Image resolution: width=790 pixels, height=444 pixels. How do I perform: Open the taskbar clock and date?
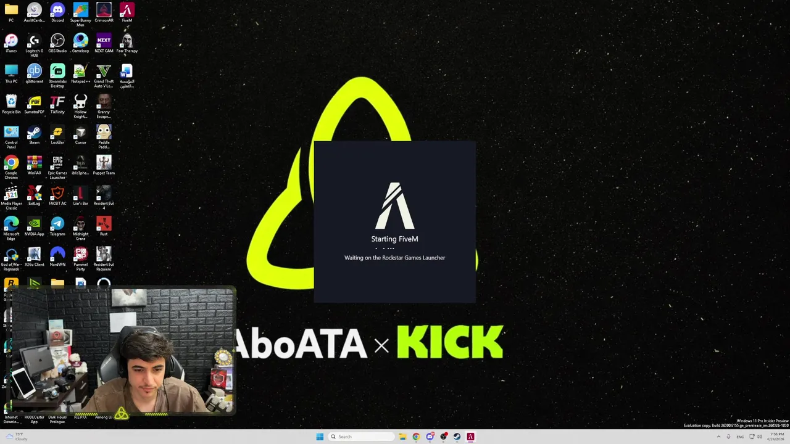tap(776, 437)
